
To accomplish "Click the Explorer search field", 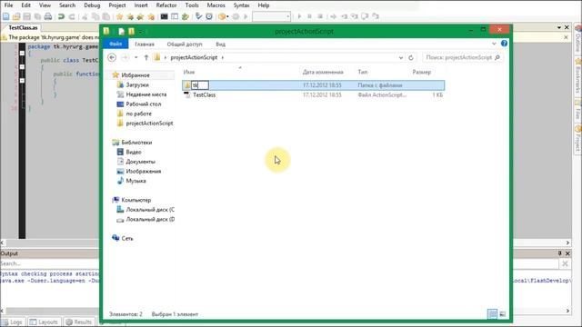I will pos(463,57).
